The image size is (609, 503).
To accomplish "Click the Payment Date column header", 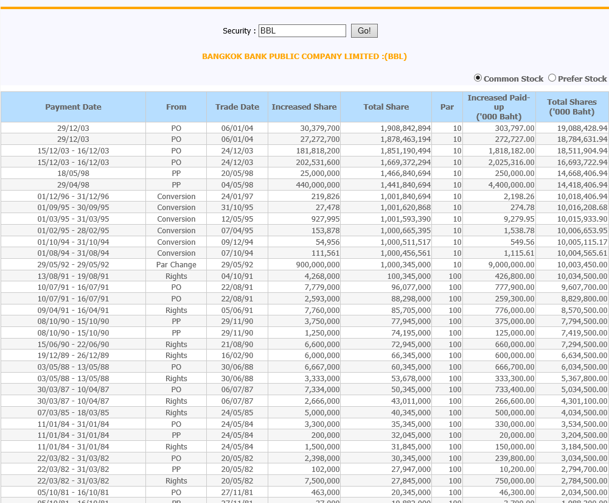I will point(73,107).
